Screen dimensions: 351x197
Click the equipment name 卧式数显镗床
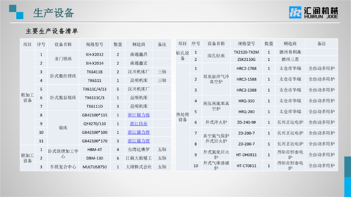point(63,98)
